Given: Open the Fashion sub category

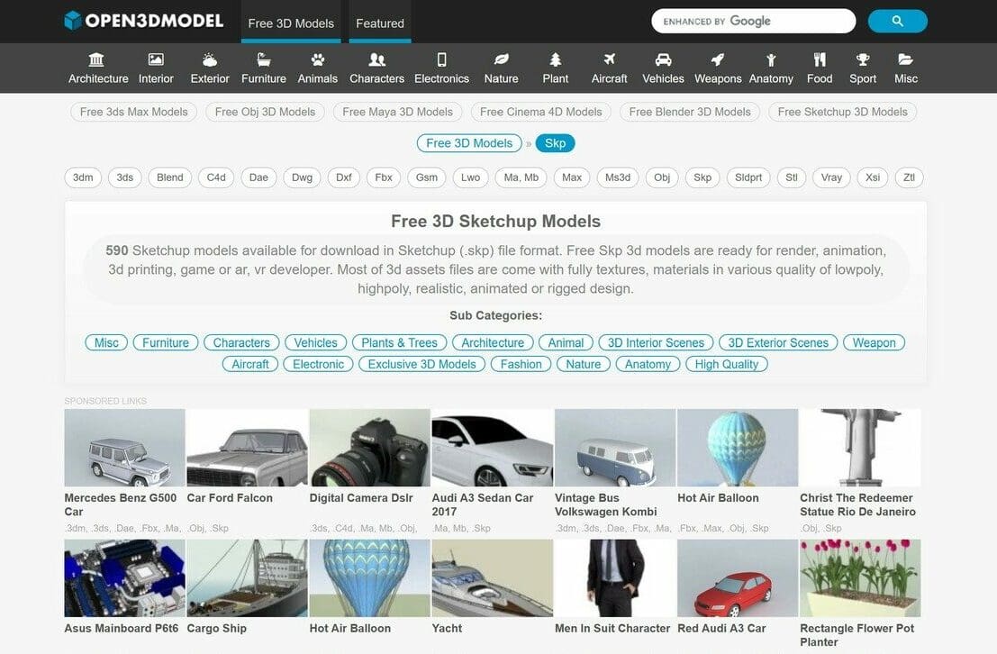Looking at the screenshot, I should (521, 365).
